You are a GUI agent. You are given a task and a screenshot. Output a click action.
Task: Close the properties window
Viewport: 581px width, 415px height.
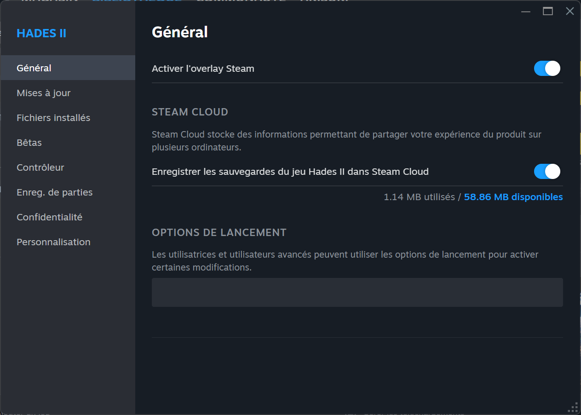point(570,12)
